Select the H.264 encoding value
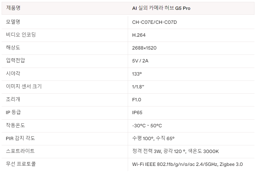Screen dimensions: 255x173 click(139, 35)
